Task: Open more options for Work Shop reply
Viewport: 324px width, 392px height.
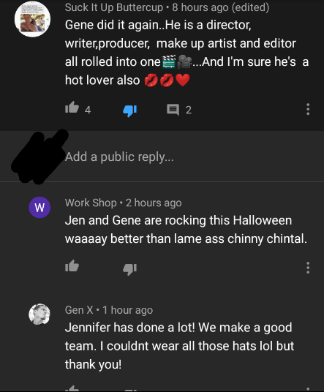Action: pyautogui.click(x=308, y=268)
